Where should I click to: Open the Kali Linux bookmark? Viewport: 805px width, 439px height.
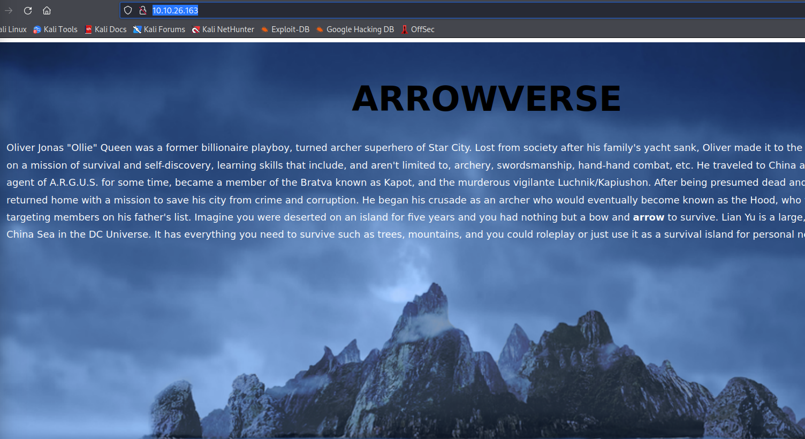[13, 29]
